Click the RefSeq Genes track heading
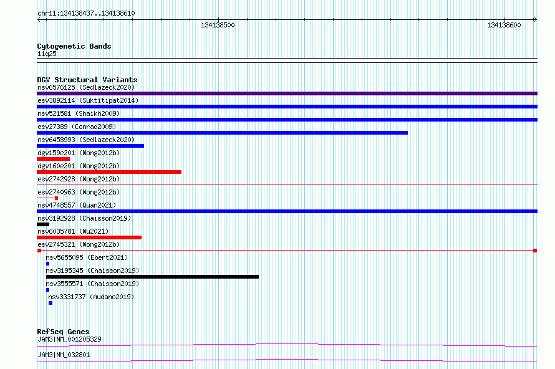Viewport: 555px width, 369px height. tap(63, 332)
